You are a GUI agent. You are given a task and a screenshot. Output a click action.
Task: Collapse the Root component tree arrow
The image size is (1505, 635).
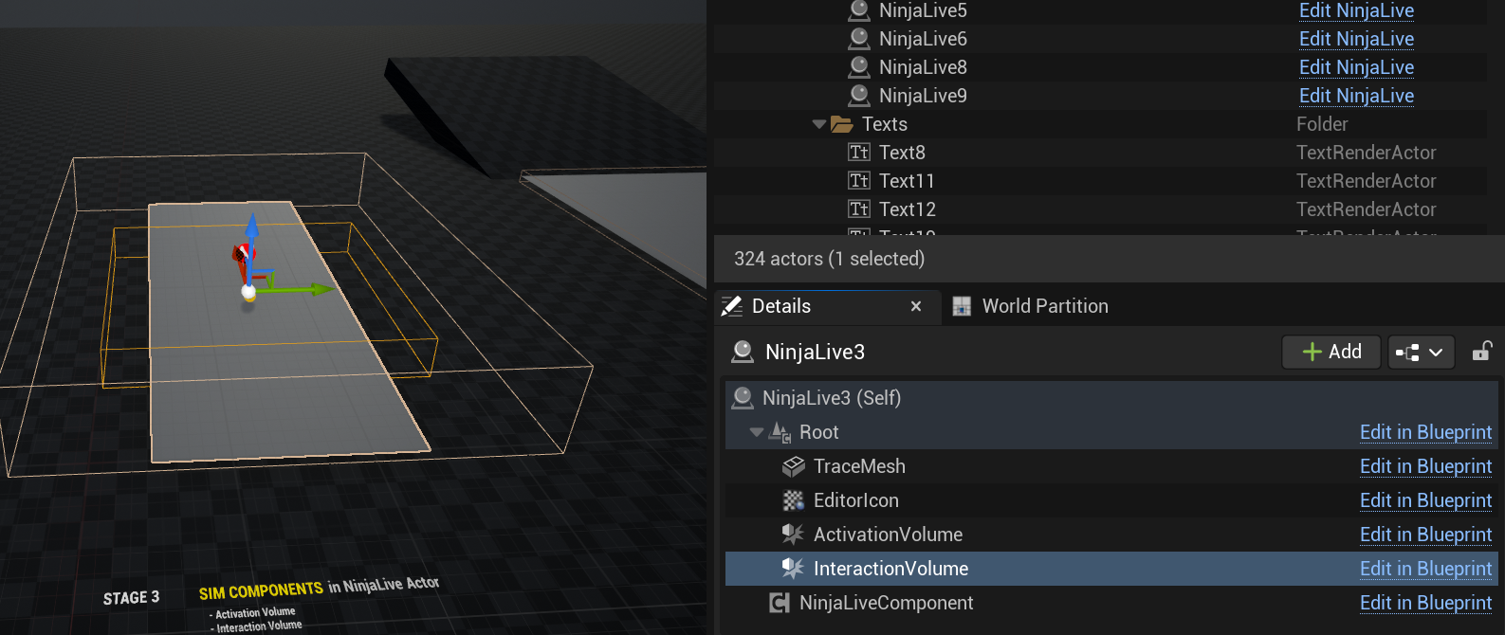pos(757,432)
